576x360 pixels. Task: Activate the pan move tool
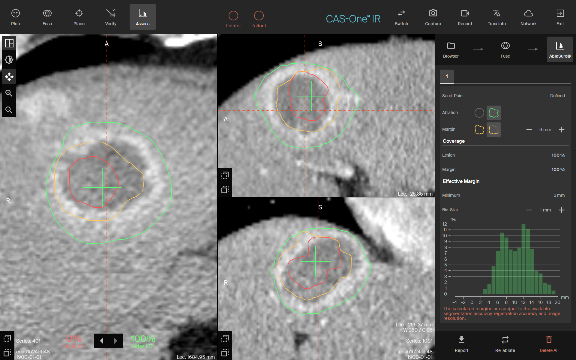click(9, 77)
